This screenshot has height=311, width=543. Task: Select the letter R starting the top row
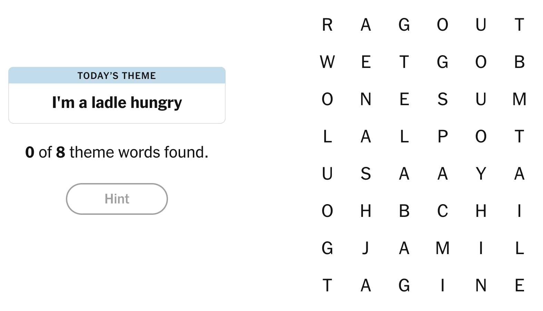(x=328, y=25)
